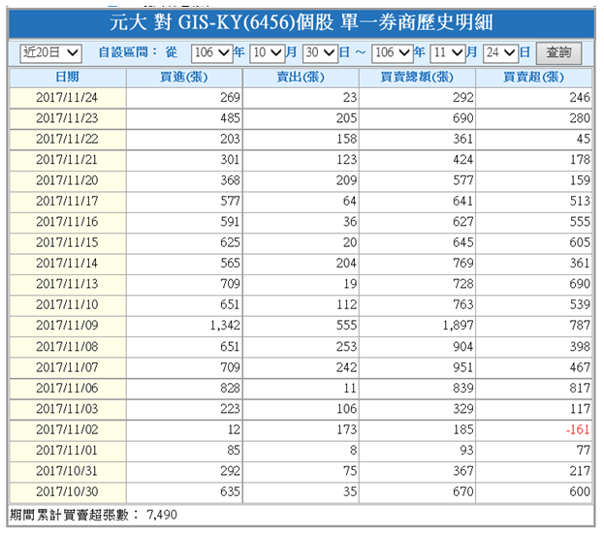Click net value 513 on 2017/11/17
The height and width of the screenshot is (536, 604).
click(580, 202)
